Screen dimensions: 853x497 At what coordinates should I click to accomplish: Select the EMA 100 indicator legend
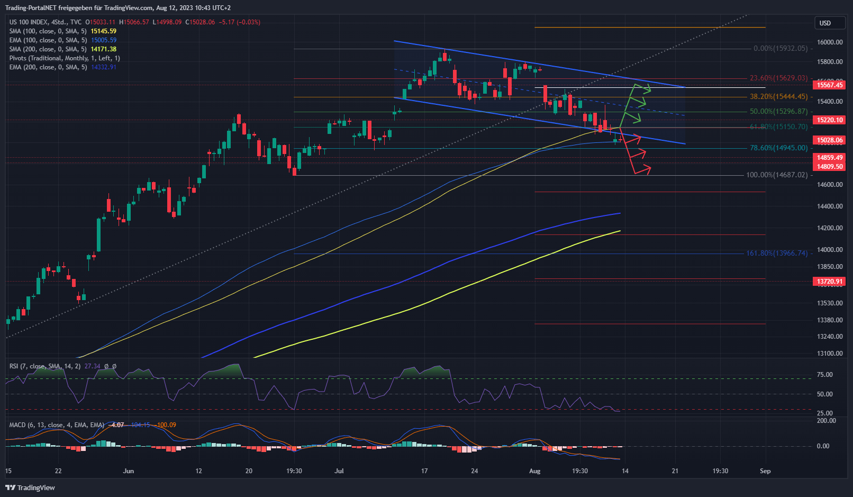[x=48, y=40]
